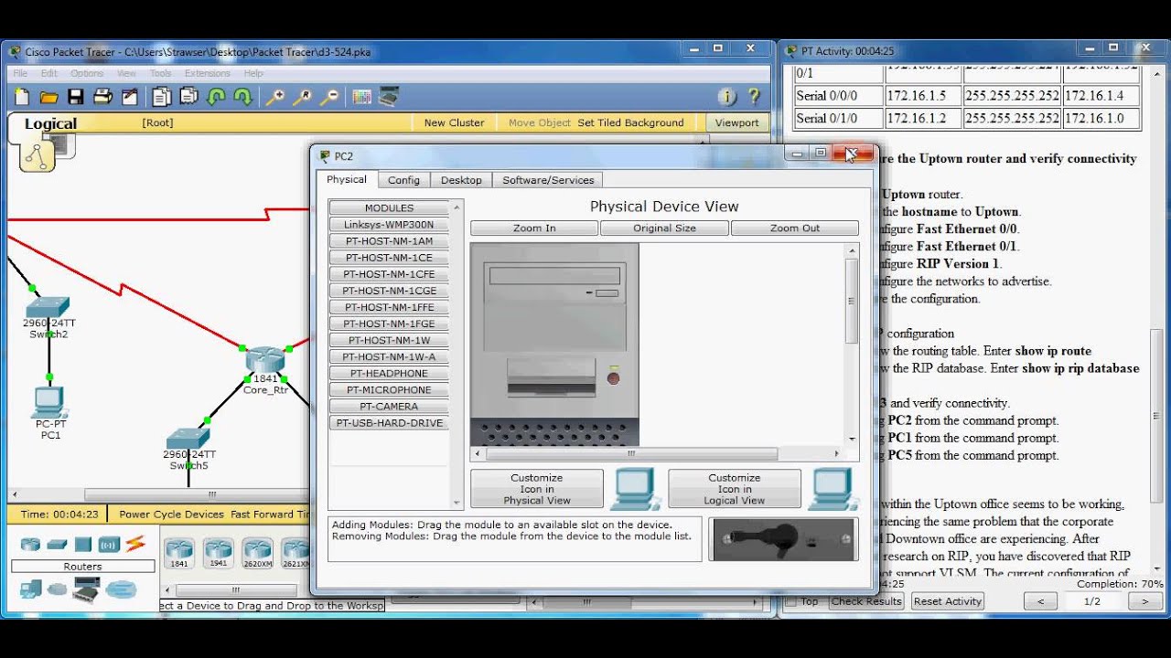1171x658 pixels.
Task: Click the Zoom In magnifier toolbar icon
Action: click(275, 97)
